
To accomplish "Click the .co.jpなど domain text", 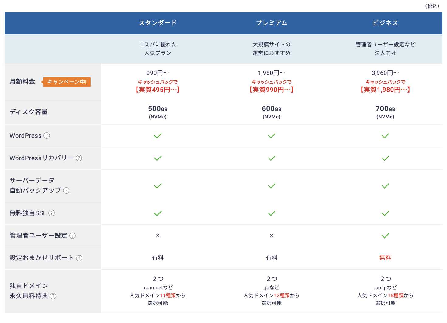I will (385, 287).
